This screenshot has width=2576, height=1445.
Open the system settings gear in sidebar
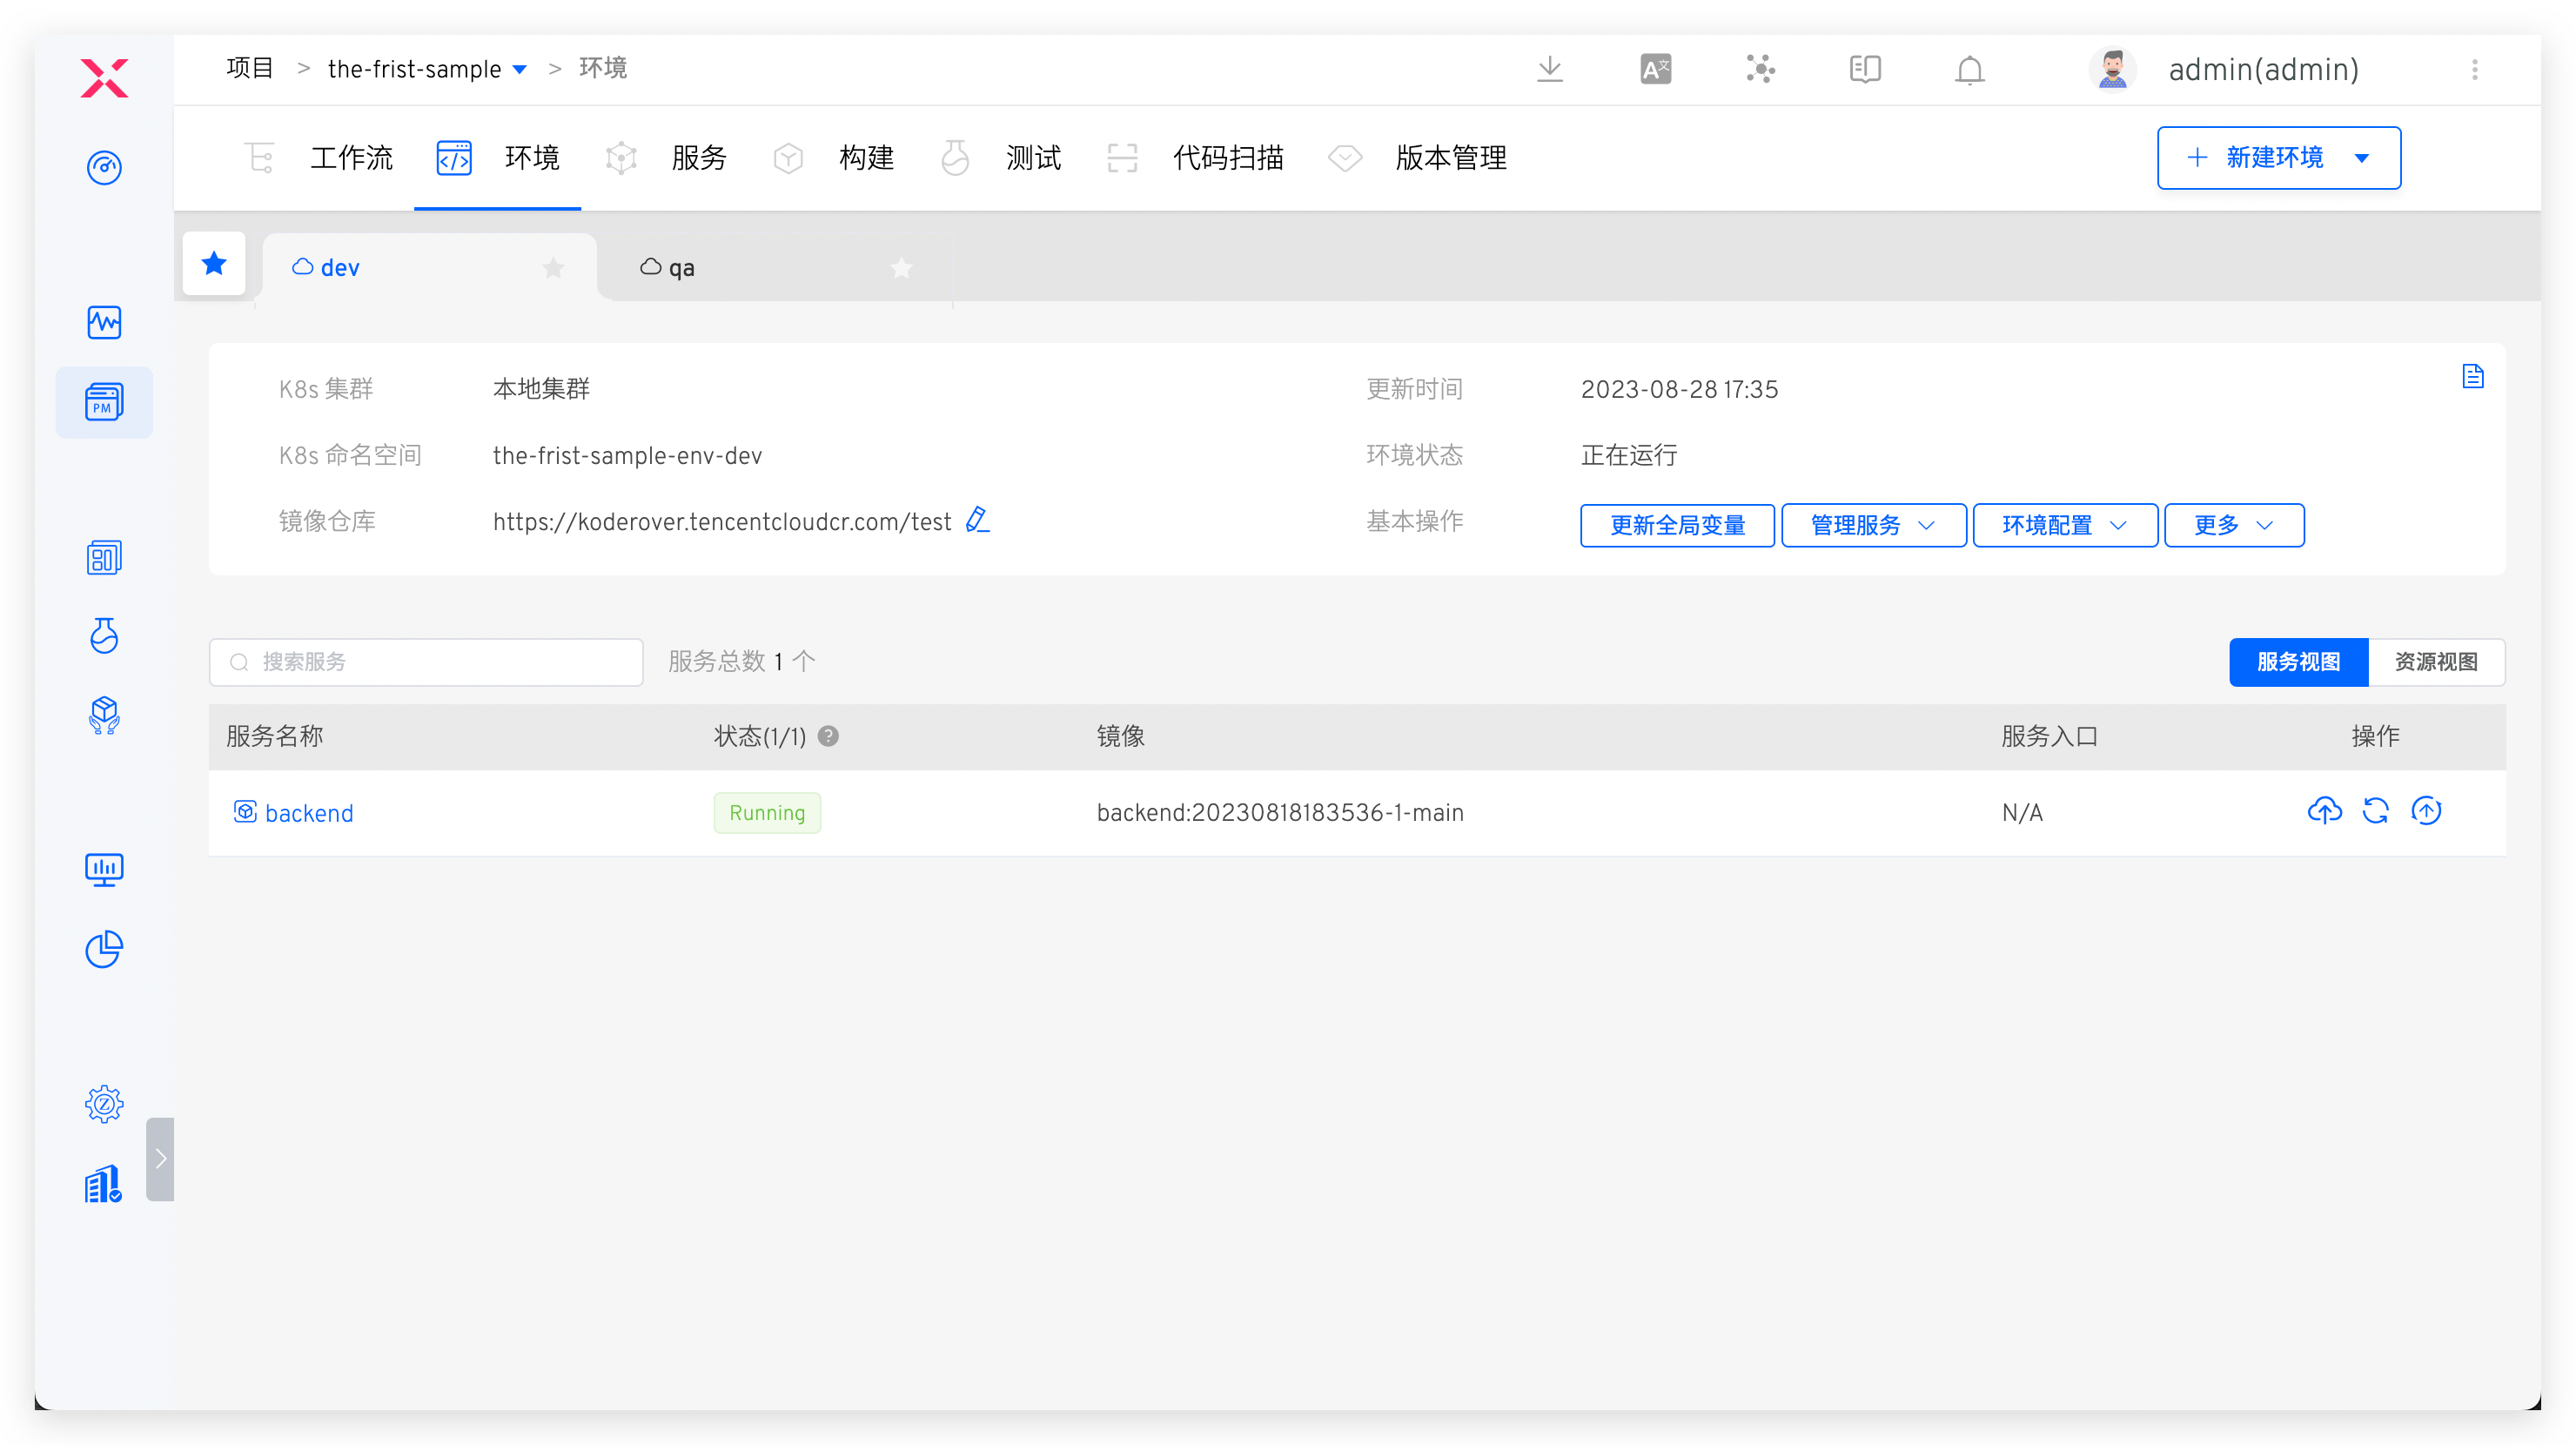click(104, 1104)
